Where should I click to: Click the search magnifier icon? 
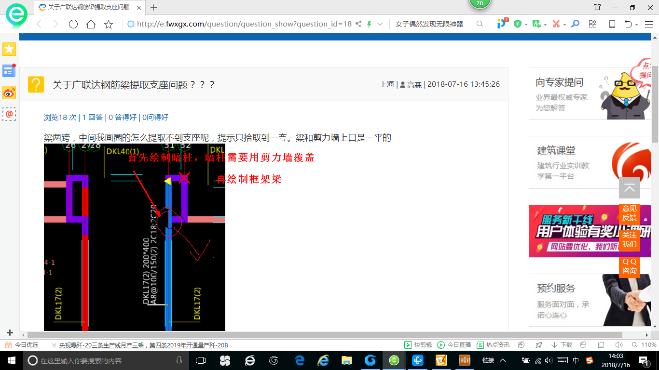480,24
